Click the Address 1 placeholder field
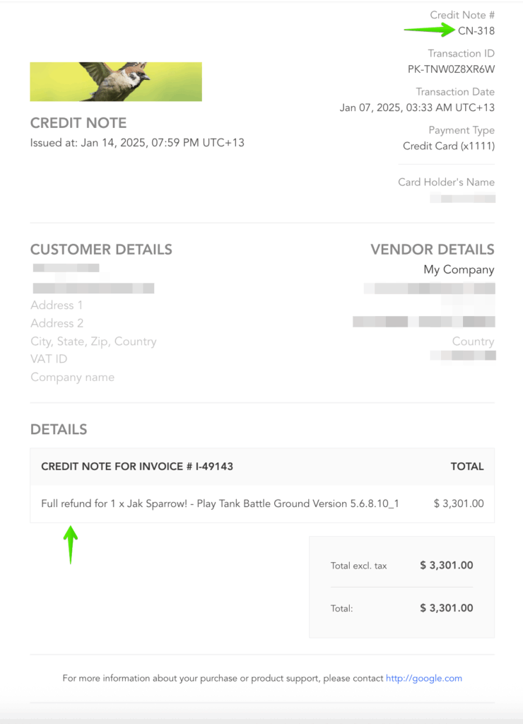Viewport: 523px width, 724px height. (x=57, y=305)
